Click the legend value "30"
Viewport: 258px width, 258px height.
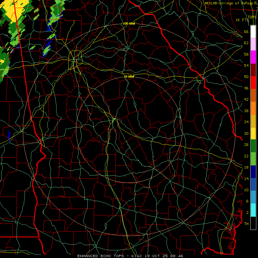(x=246, y=133)
